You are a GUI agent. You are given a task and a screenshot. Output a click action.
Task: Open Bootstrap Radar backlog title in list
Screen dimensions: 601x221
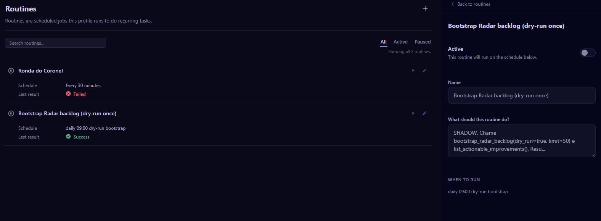67,113
